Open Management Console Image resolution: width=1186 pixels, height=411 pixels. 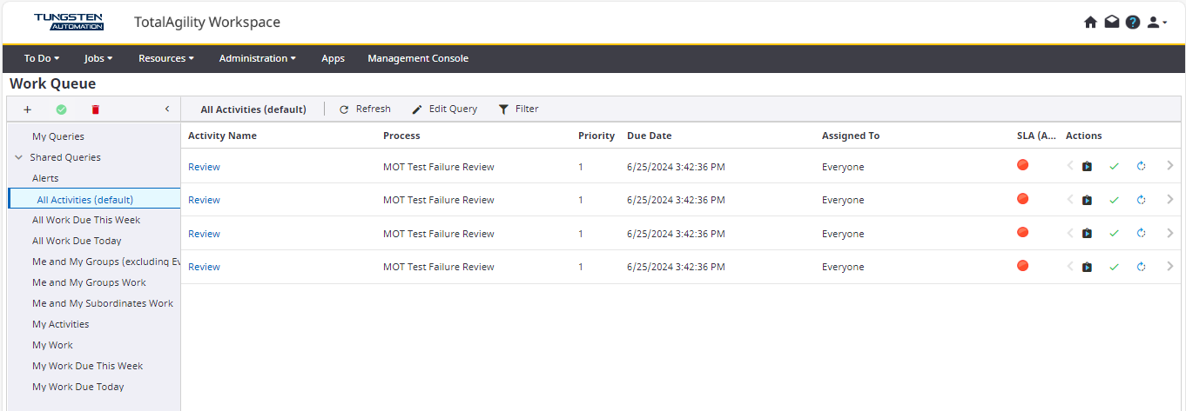tap(418, 58)
